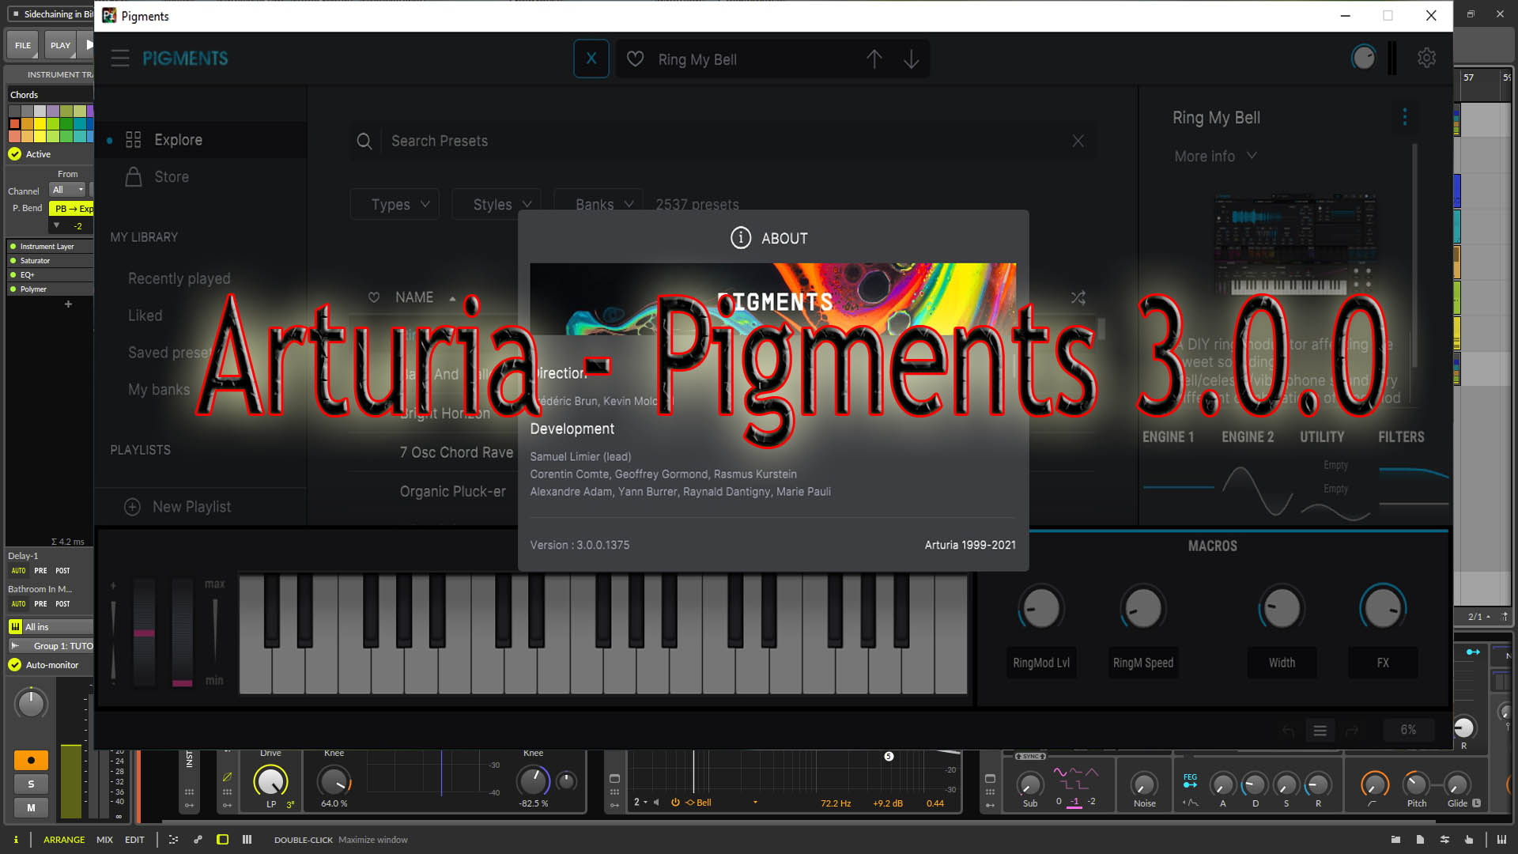This screenshot has height=854, width=1518.
Task: Toggle Bitwig mixer panel bars icon
Action: click(x=247, y=840)
